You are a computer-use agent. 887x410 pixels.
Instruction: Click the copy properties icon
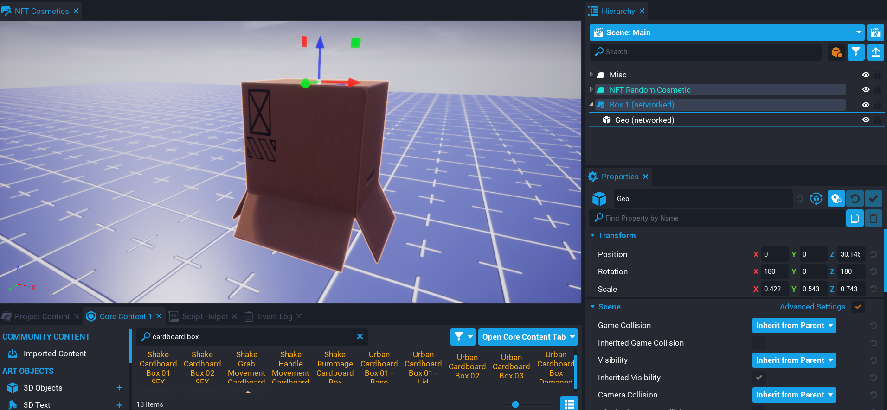tap(855, 218)
